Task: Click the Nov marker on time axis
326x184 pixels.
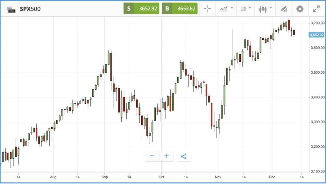Action: (218, 177)
